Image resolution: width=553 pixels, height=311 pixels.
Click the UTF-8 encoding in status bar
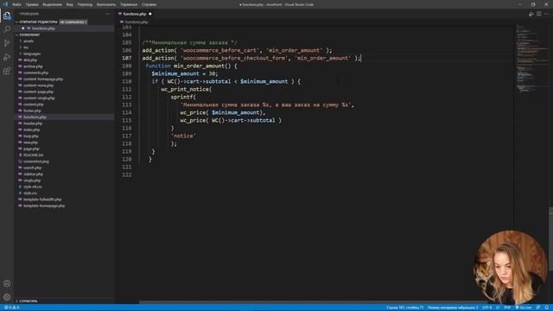coord(487,308)
